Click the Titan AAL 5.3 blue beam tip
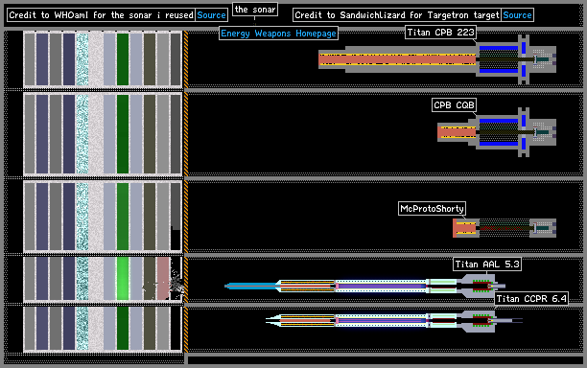The width and height of the screenshot is (587, 368). coord(251,287)
